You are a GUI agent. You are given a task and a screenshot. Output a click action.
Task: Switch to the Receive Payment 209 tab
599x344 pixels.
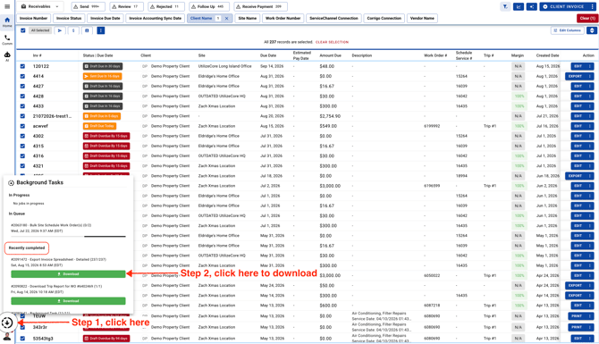coord(260,6)
